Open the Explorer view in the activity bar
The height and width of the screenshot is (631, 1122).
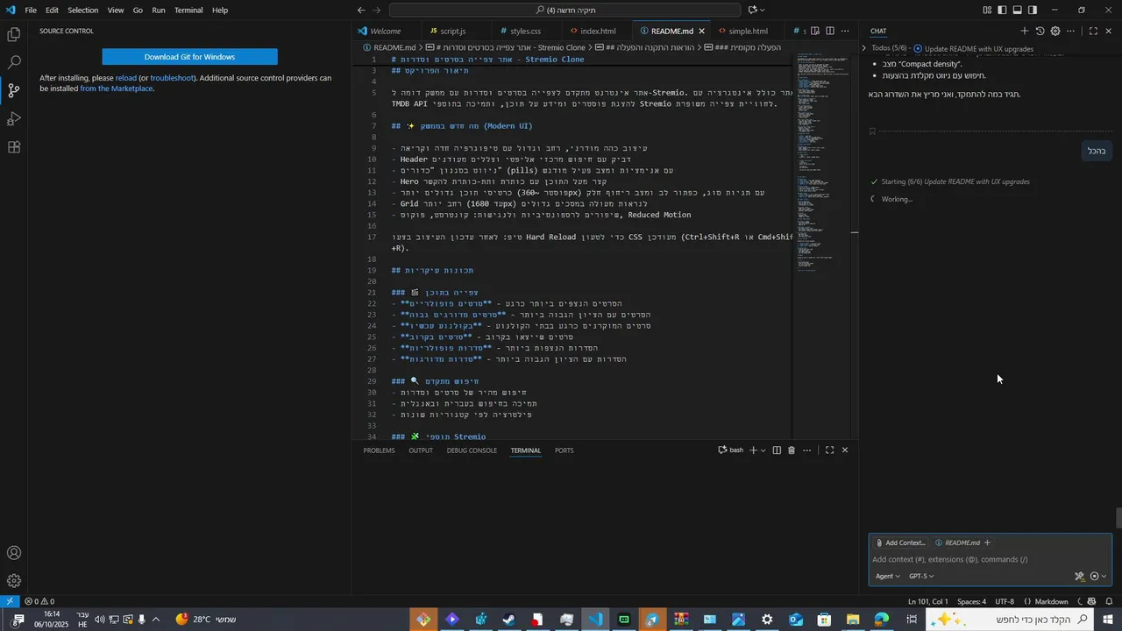click(x=14, y=35)
